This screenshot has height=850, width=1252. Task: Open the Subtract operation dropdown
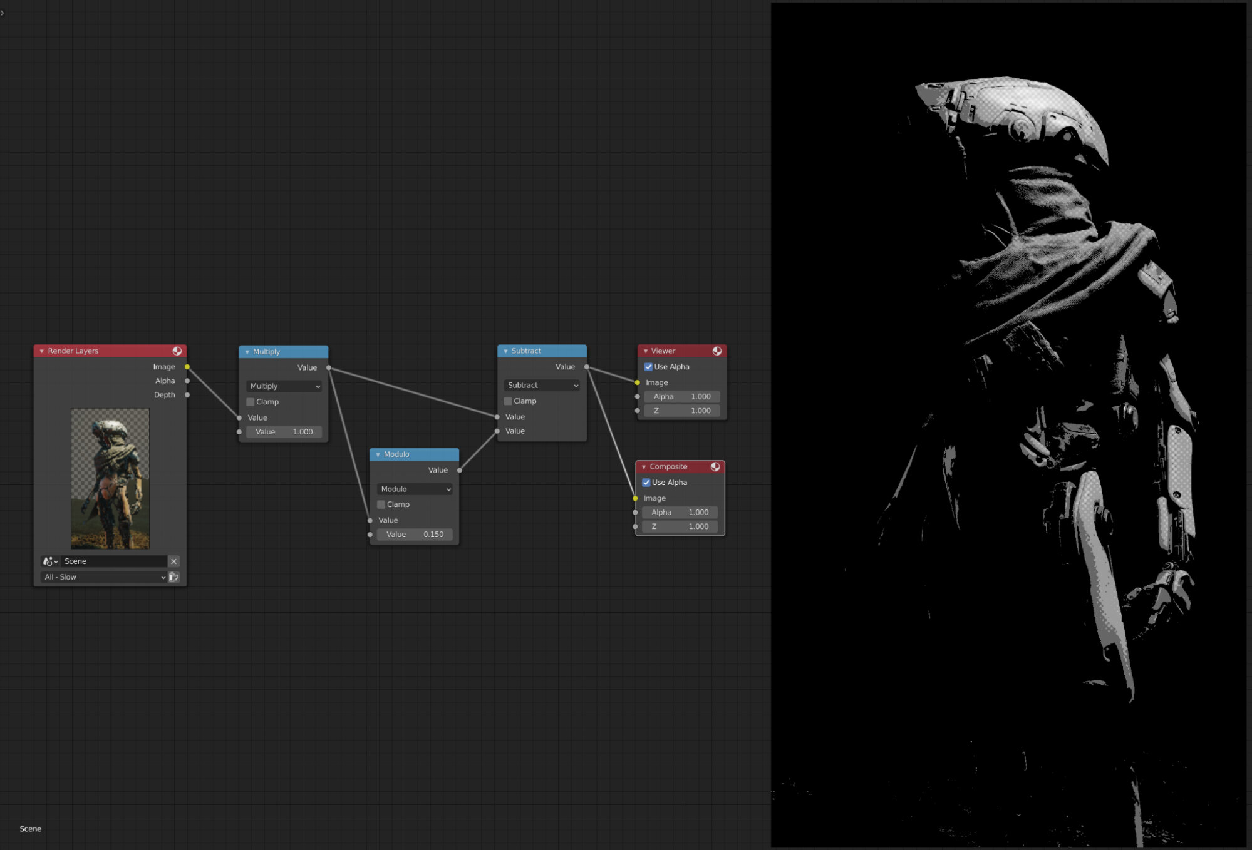541,385
